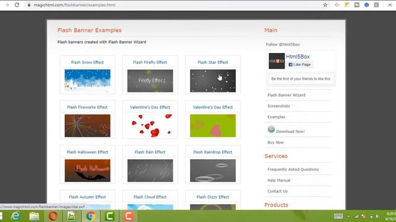
Task: Open File Explorer from the taskbar
Action: pyautogui.click(x=34, y=216)
